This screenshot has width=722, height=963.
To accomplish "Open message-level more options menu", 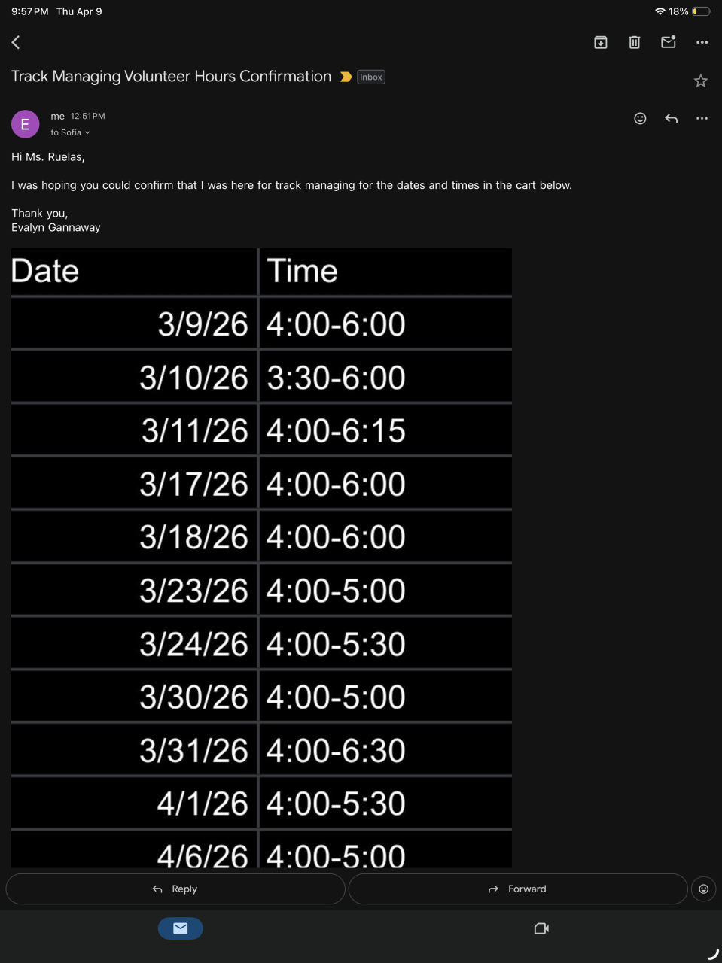I will pos(702,118).
